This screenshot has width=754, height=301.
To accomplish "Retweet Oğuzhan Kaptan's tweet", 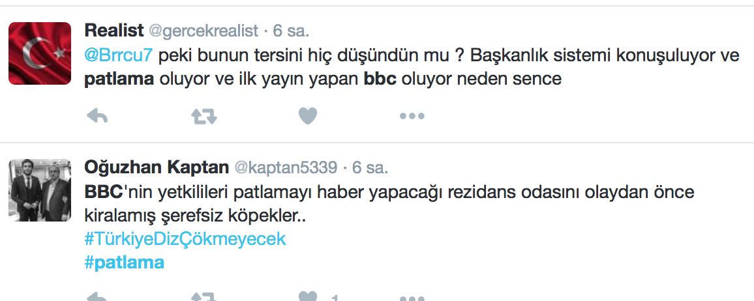I will pyautogui.click(x=204, y=296).
